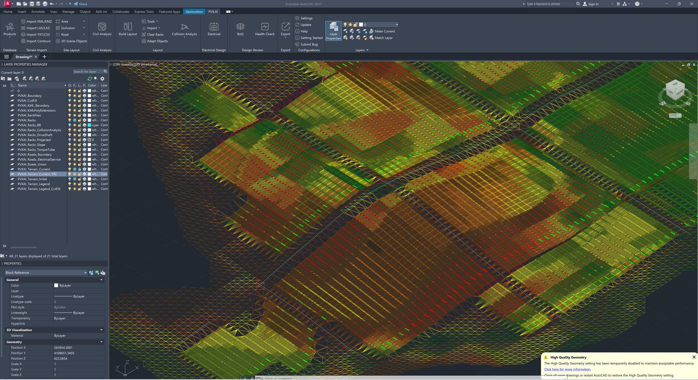Toggle lock for PVXAI_Terrain_Current layer
The height and width of the screenshot is (380, 698).
79,169
